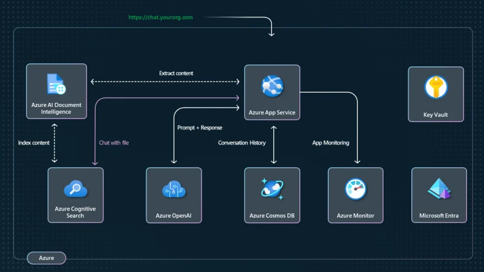The height and width of the screenshot is (272, 484).
Task: Click the Azure AI Document Intelligence icon
Action: [56, 84]
